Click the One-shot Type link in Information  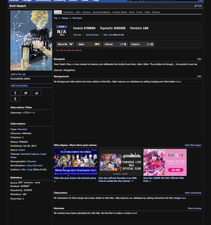[x=22, y=129]
